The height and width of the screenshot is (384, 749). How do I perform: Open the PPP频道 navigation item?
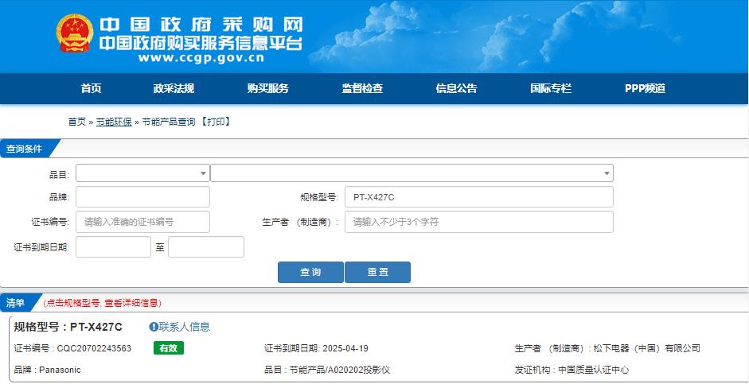coord(645,88)
